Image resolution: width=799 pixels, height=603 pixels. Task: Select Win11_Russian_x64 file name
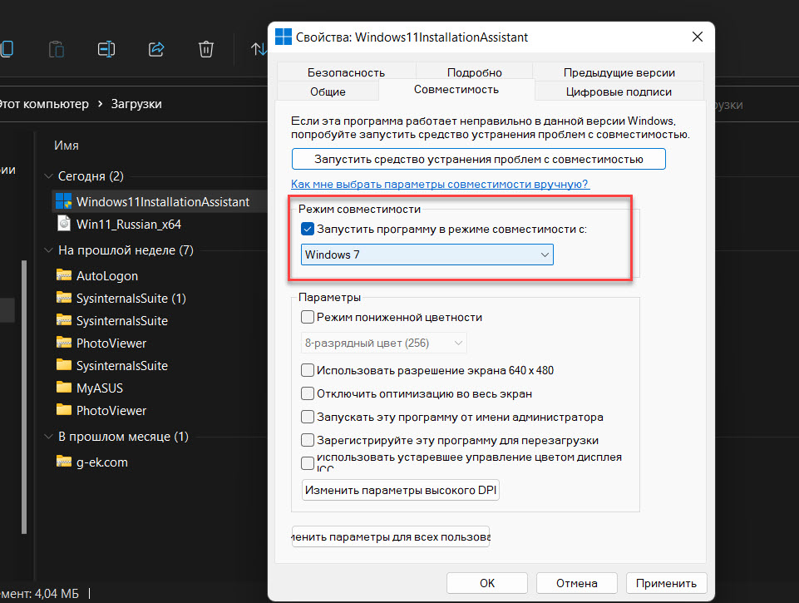tap(129, 225)
